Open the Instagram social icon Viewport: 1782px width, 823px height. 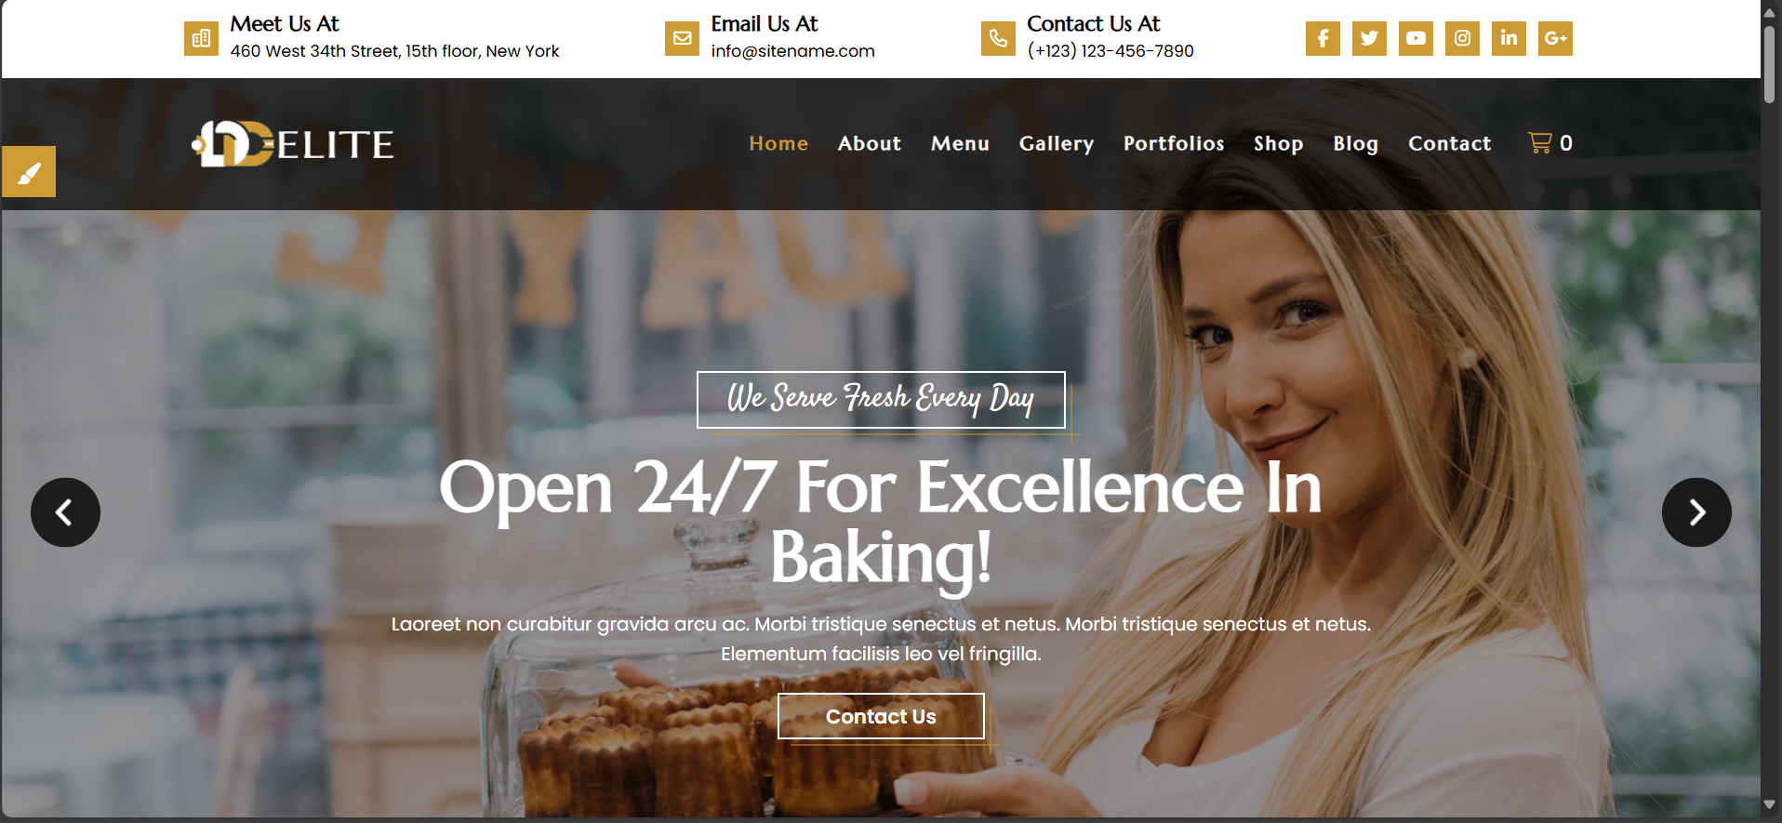[x=1462, y=38]
